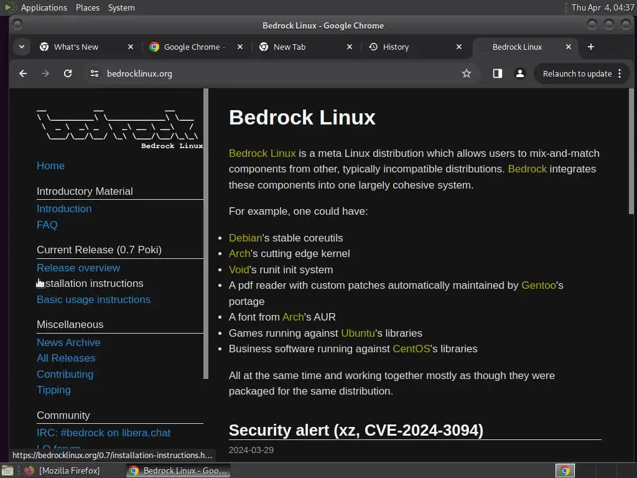The width and height of the screenshot is (637, 478).
Task: Click the Chrome icon in bottom-right workspace switcher
Action: click(565, 471)
